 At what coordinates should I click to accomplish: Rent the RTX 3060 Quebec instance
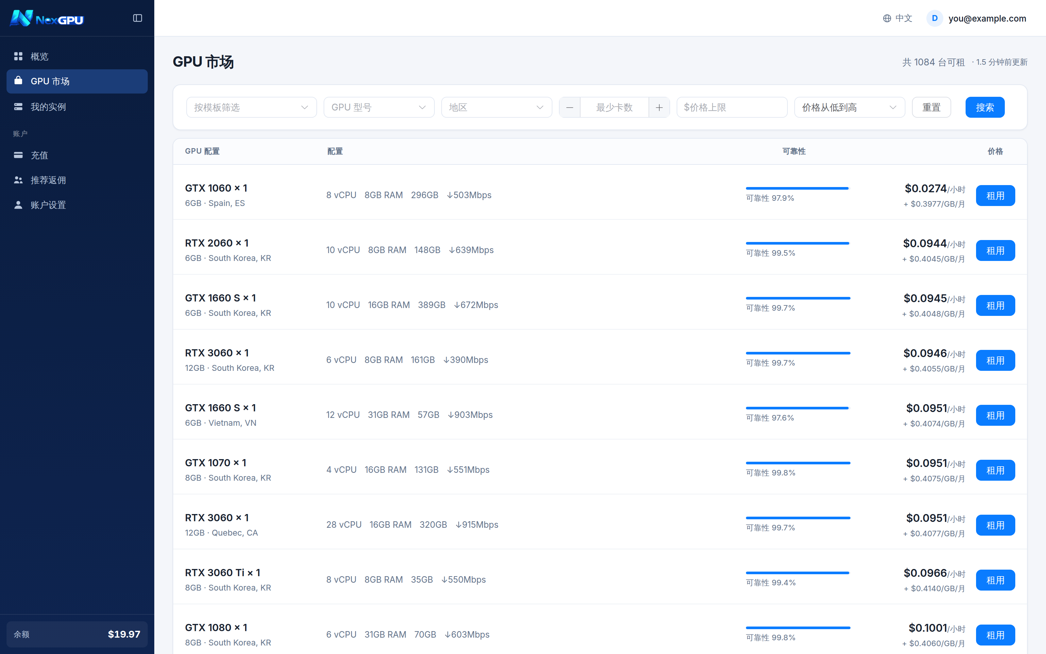(995, 525)
